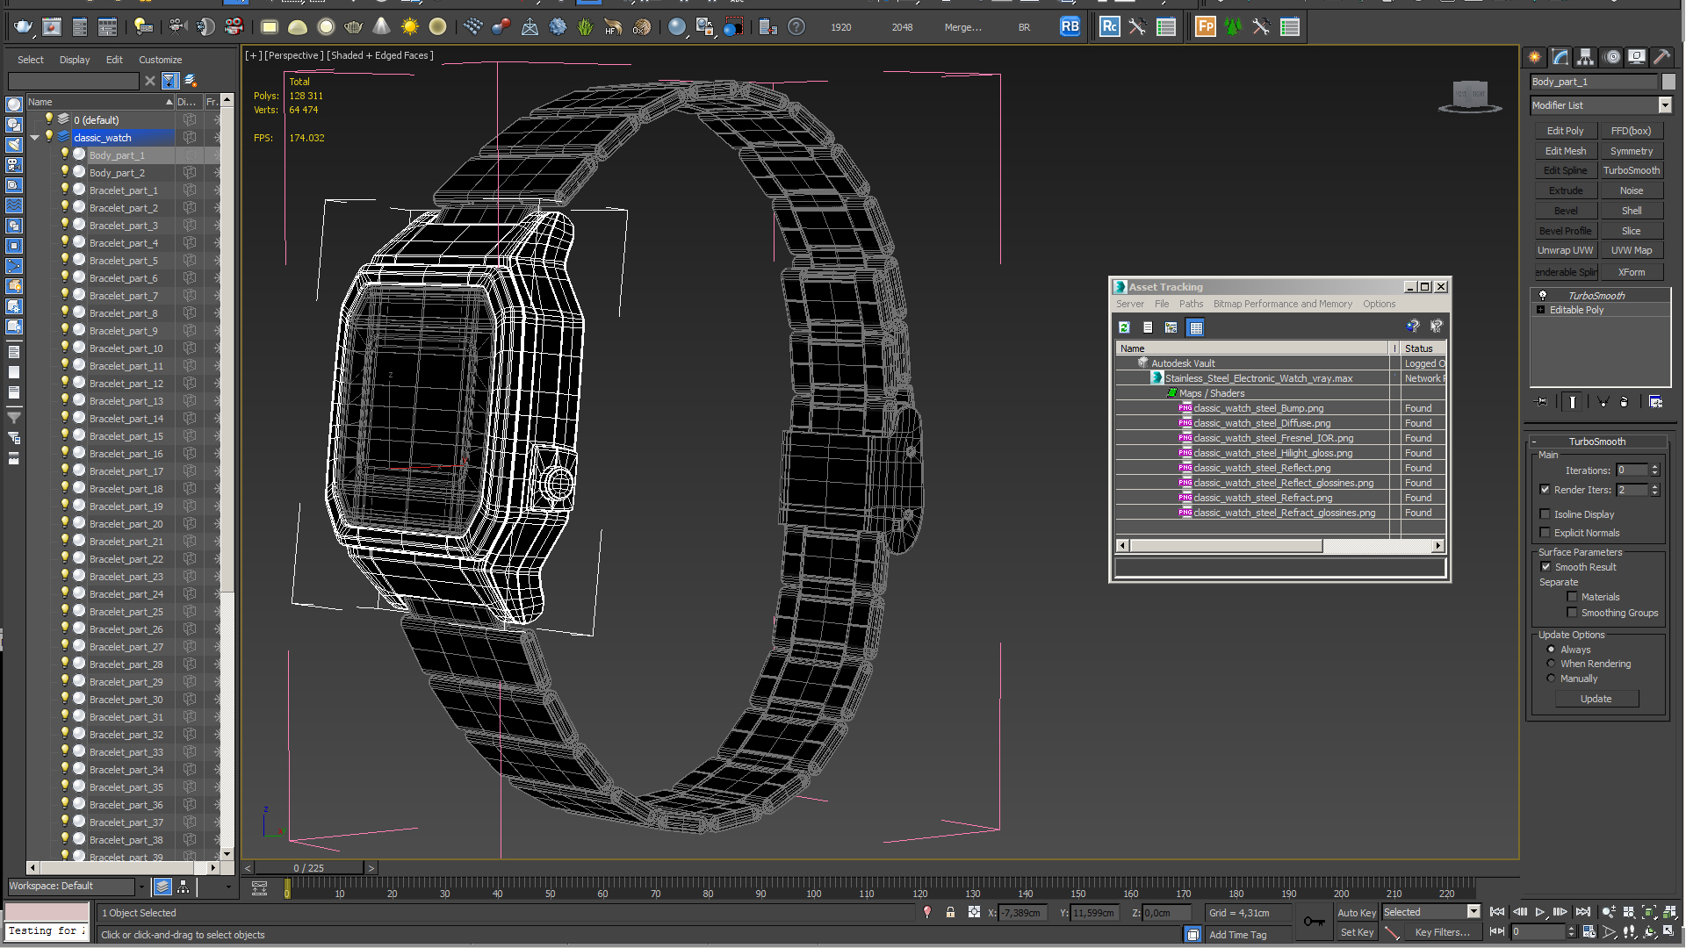Click the cone primitive toolbar icon

[381, 27]
